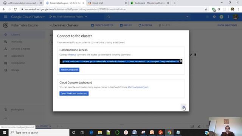Open the Workloads dashboard text link
Viewport: 242px width, 136px height.
point(138,87)
